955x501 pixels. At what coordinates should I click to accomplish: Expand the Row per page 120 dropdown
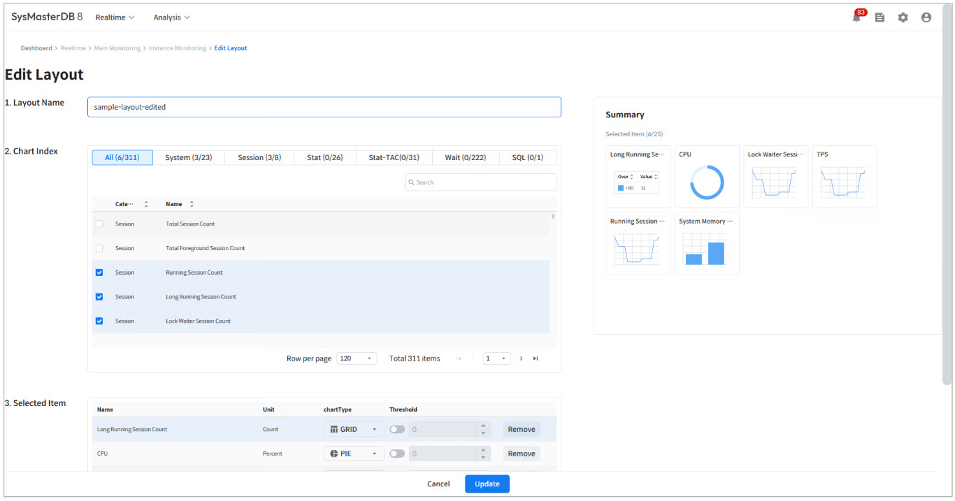tap(357, 358)
